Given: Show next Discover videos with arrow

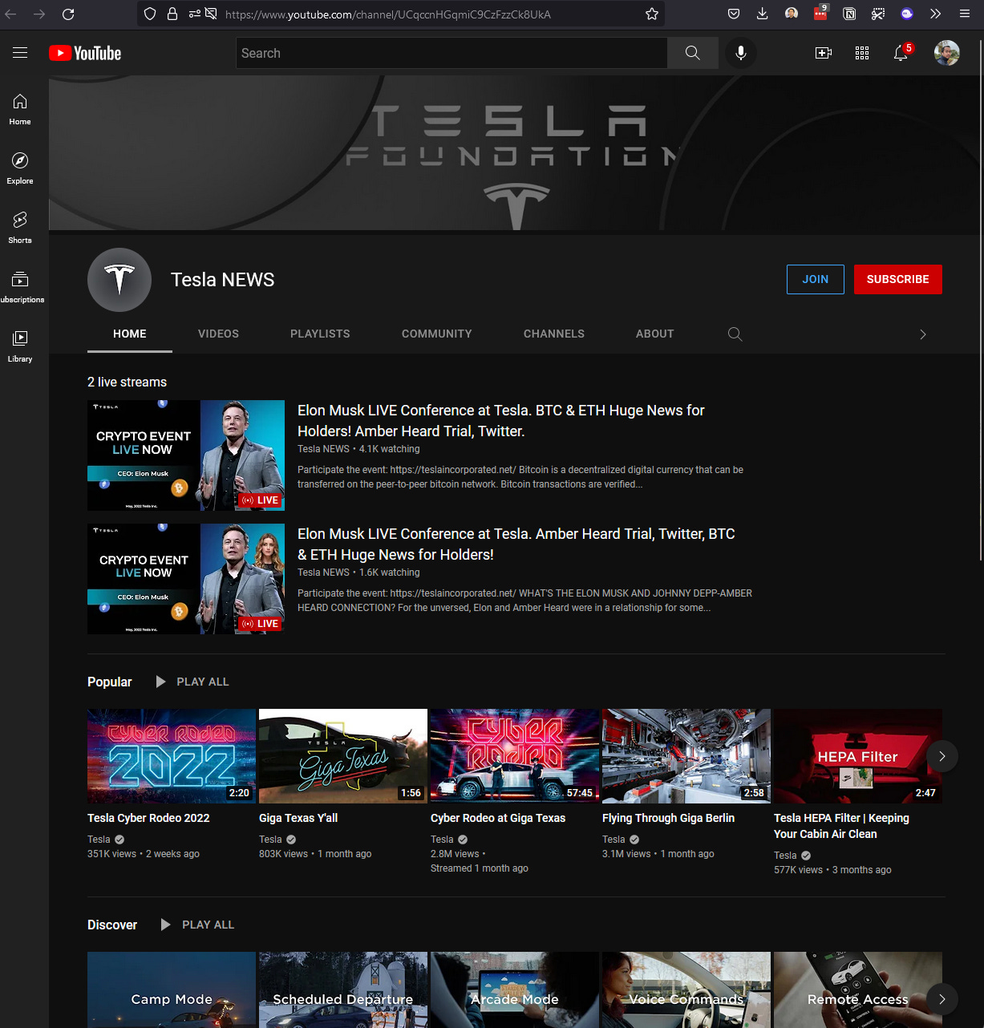Looking at the screenshot, I should (x=942, y=999).
